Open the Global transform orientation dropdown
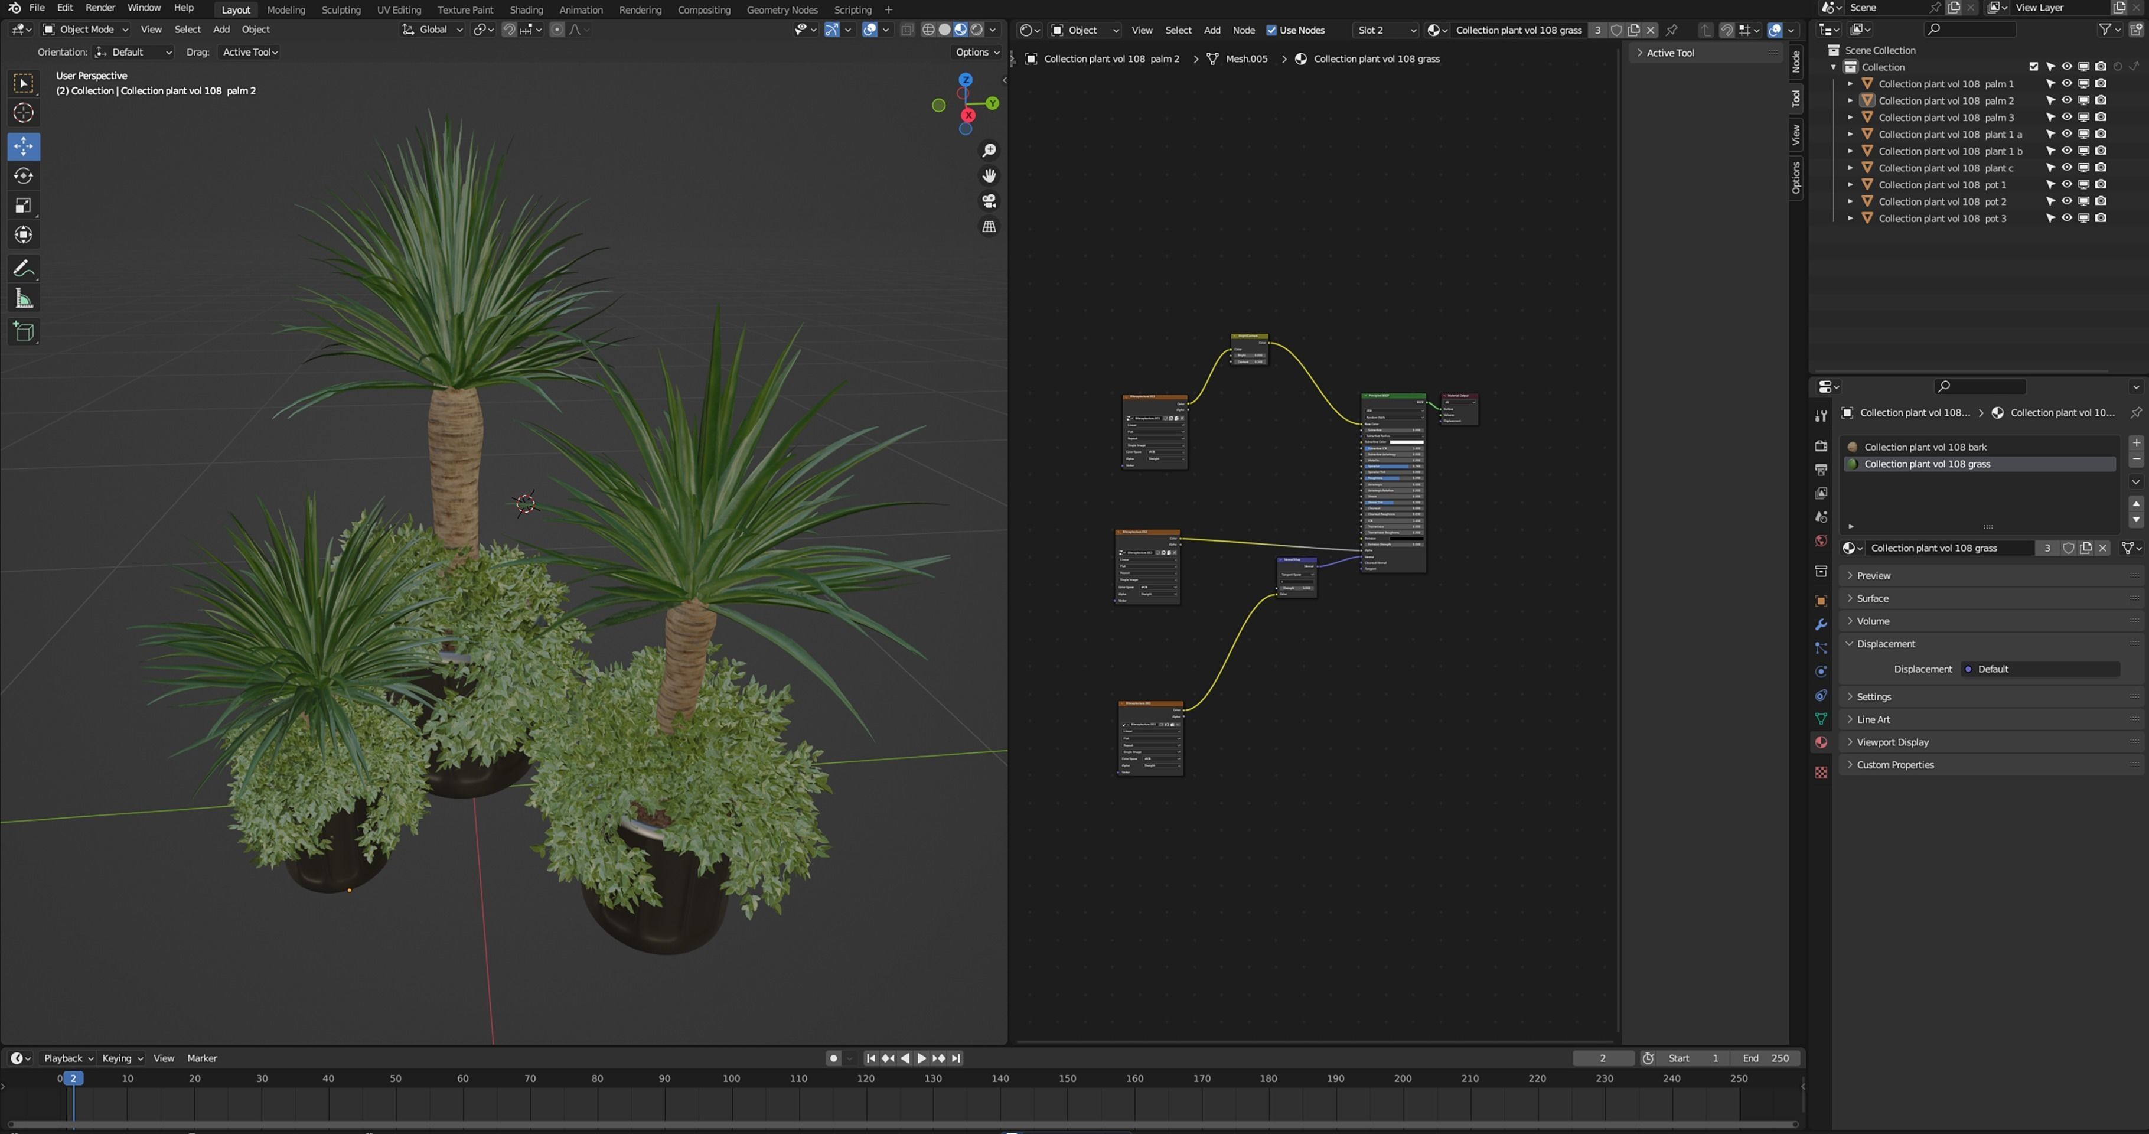The height and width of the screenshot is (1134, 2149). 432,29
